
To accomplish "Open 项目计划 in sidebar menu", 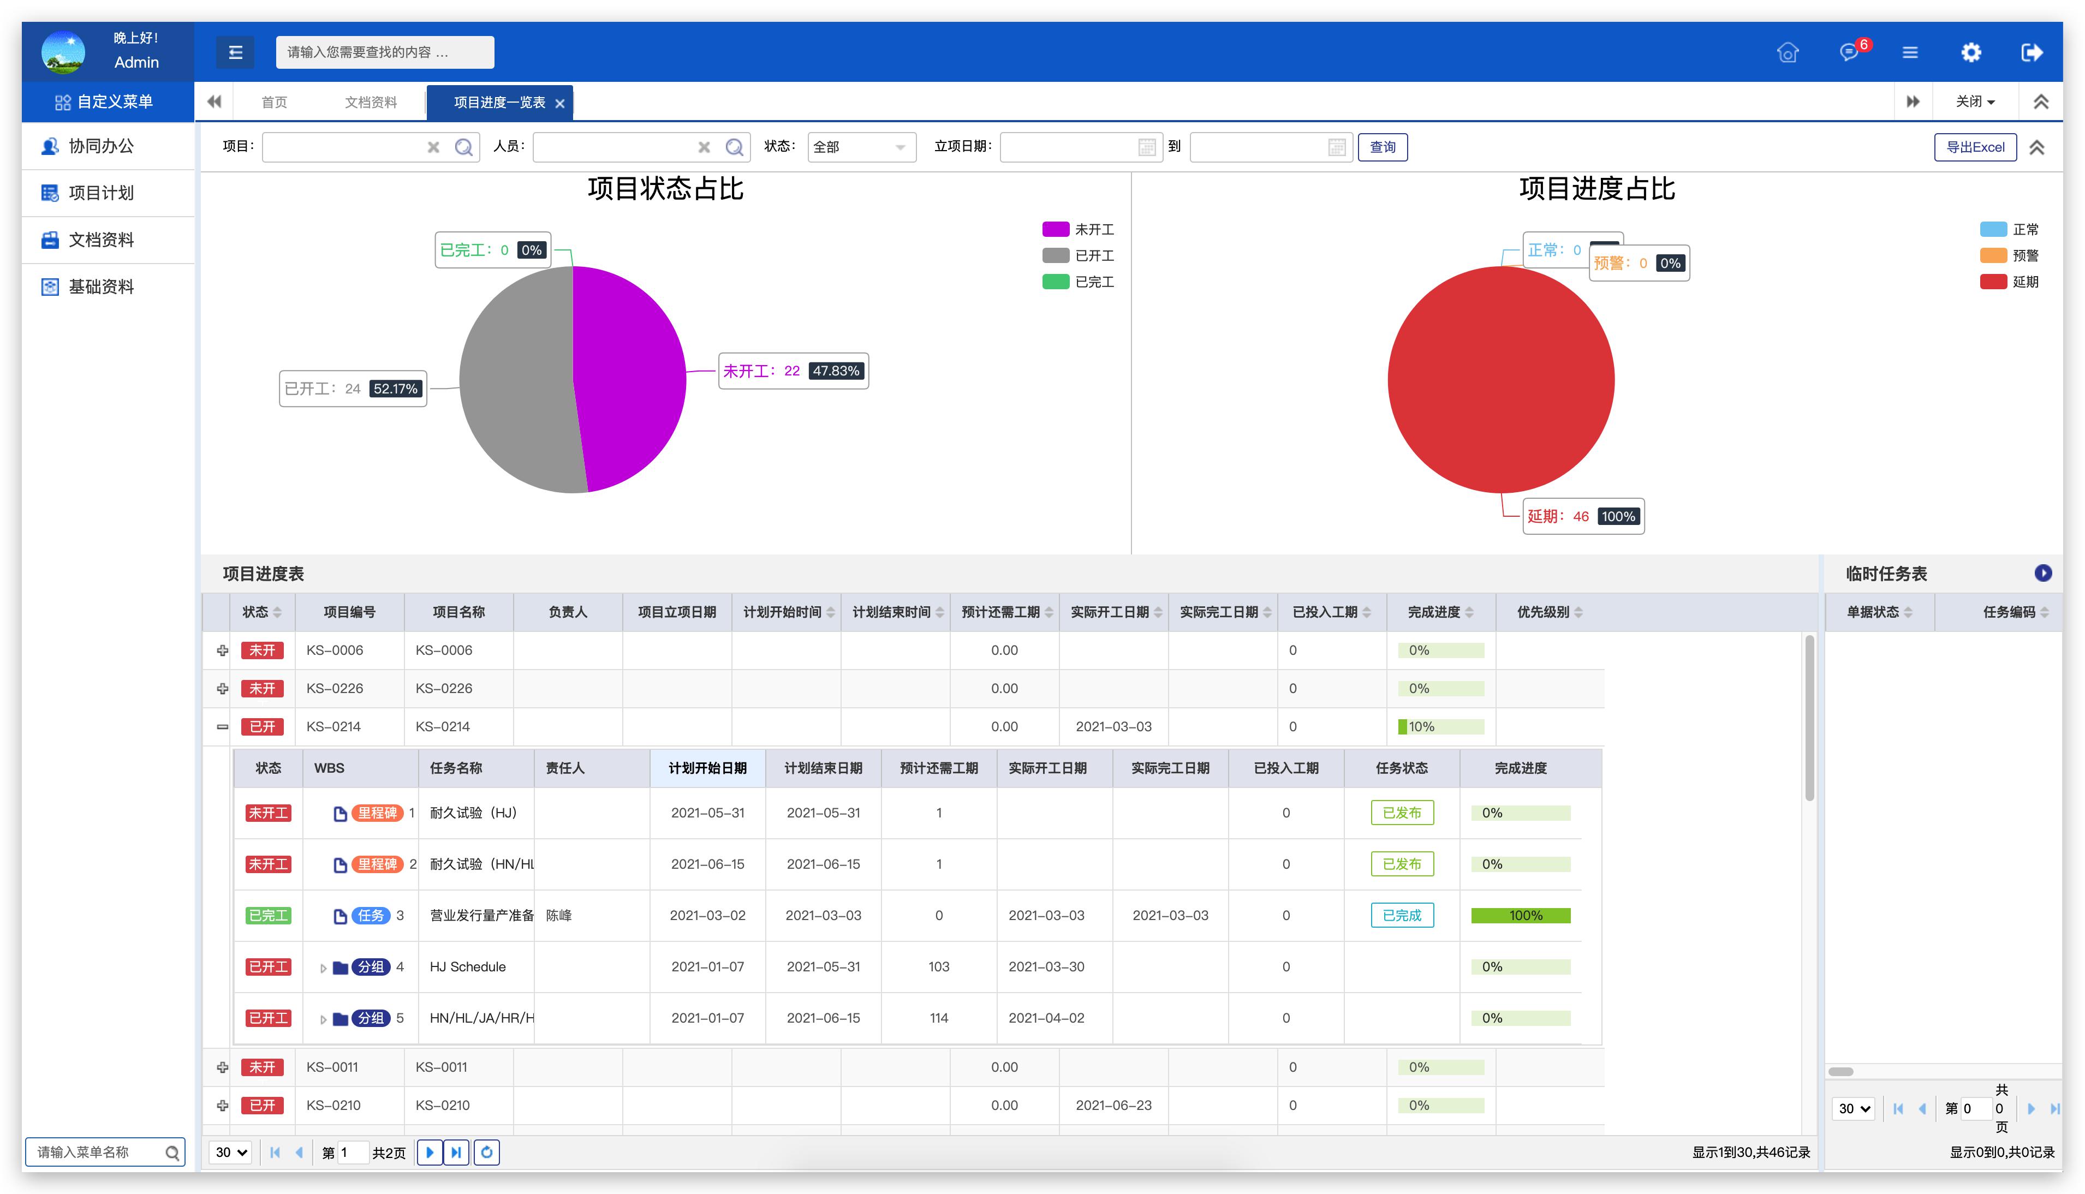I will 101,193.
